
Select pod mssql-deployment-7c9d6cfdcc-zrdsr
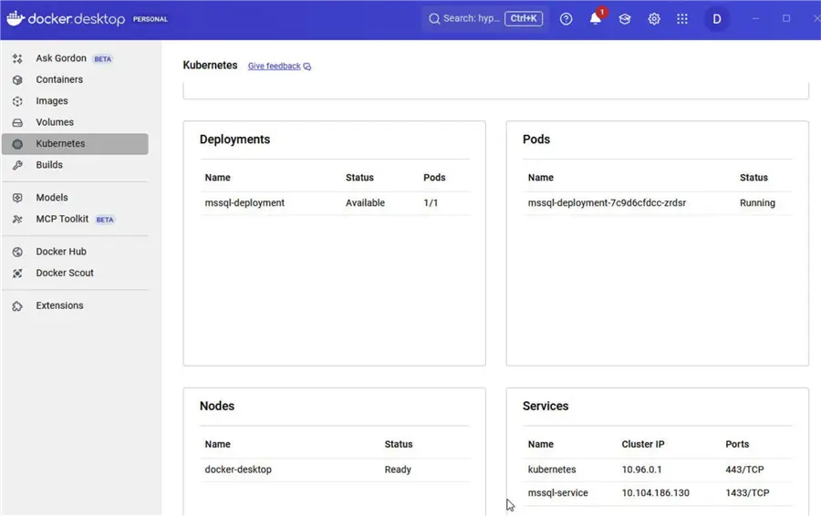[607, 202]
